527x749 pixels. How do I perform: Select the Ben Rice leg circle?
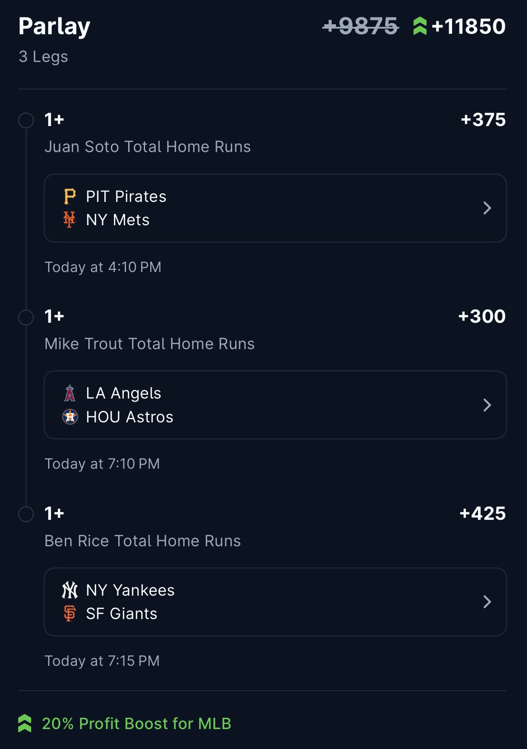pos(26,514)
